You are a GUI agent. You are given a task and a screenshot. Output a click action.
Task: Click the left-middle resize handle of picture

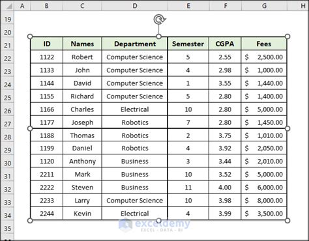click(x=30, y=128)
